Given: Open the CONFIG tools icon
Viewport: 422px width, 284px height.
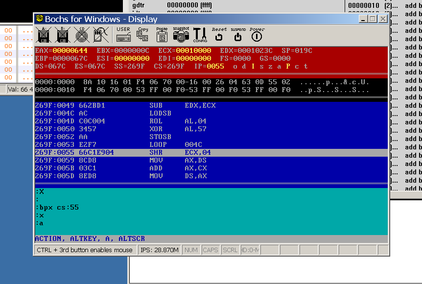Looking at the screenshot, I should [x=200, y=35].
